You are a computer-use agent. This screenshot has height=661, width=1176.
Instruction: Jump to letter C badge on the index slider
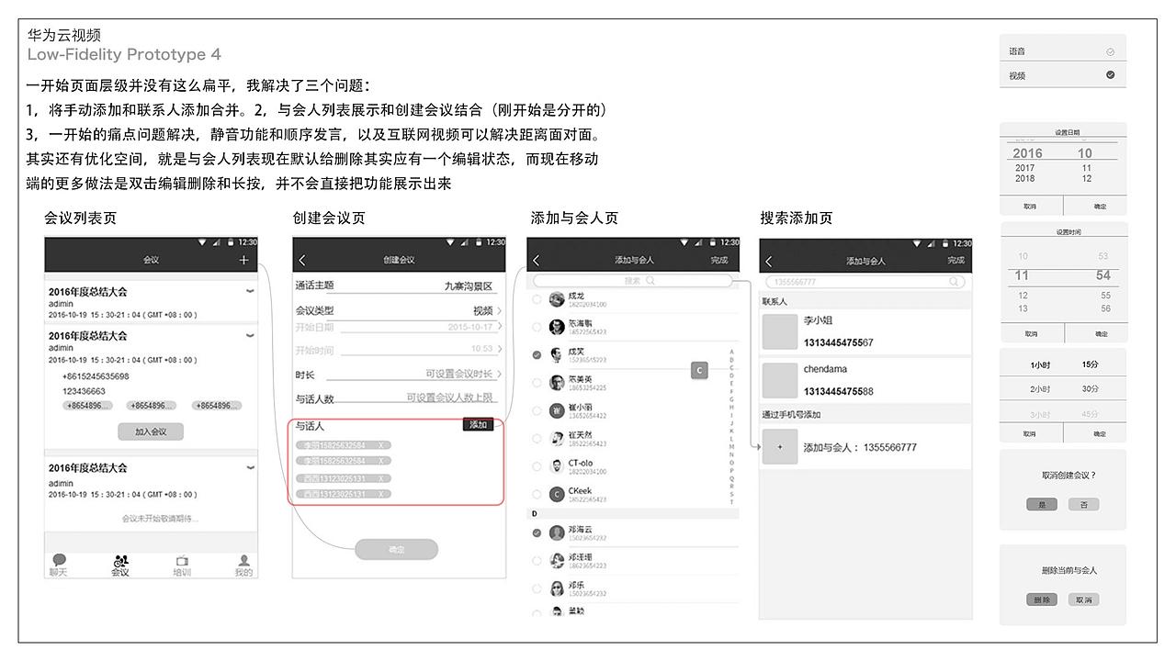tap(699, 370)
